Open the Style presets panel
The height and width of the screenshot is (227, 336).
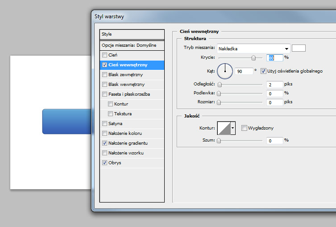(x=132, y=34)
